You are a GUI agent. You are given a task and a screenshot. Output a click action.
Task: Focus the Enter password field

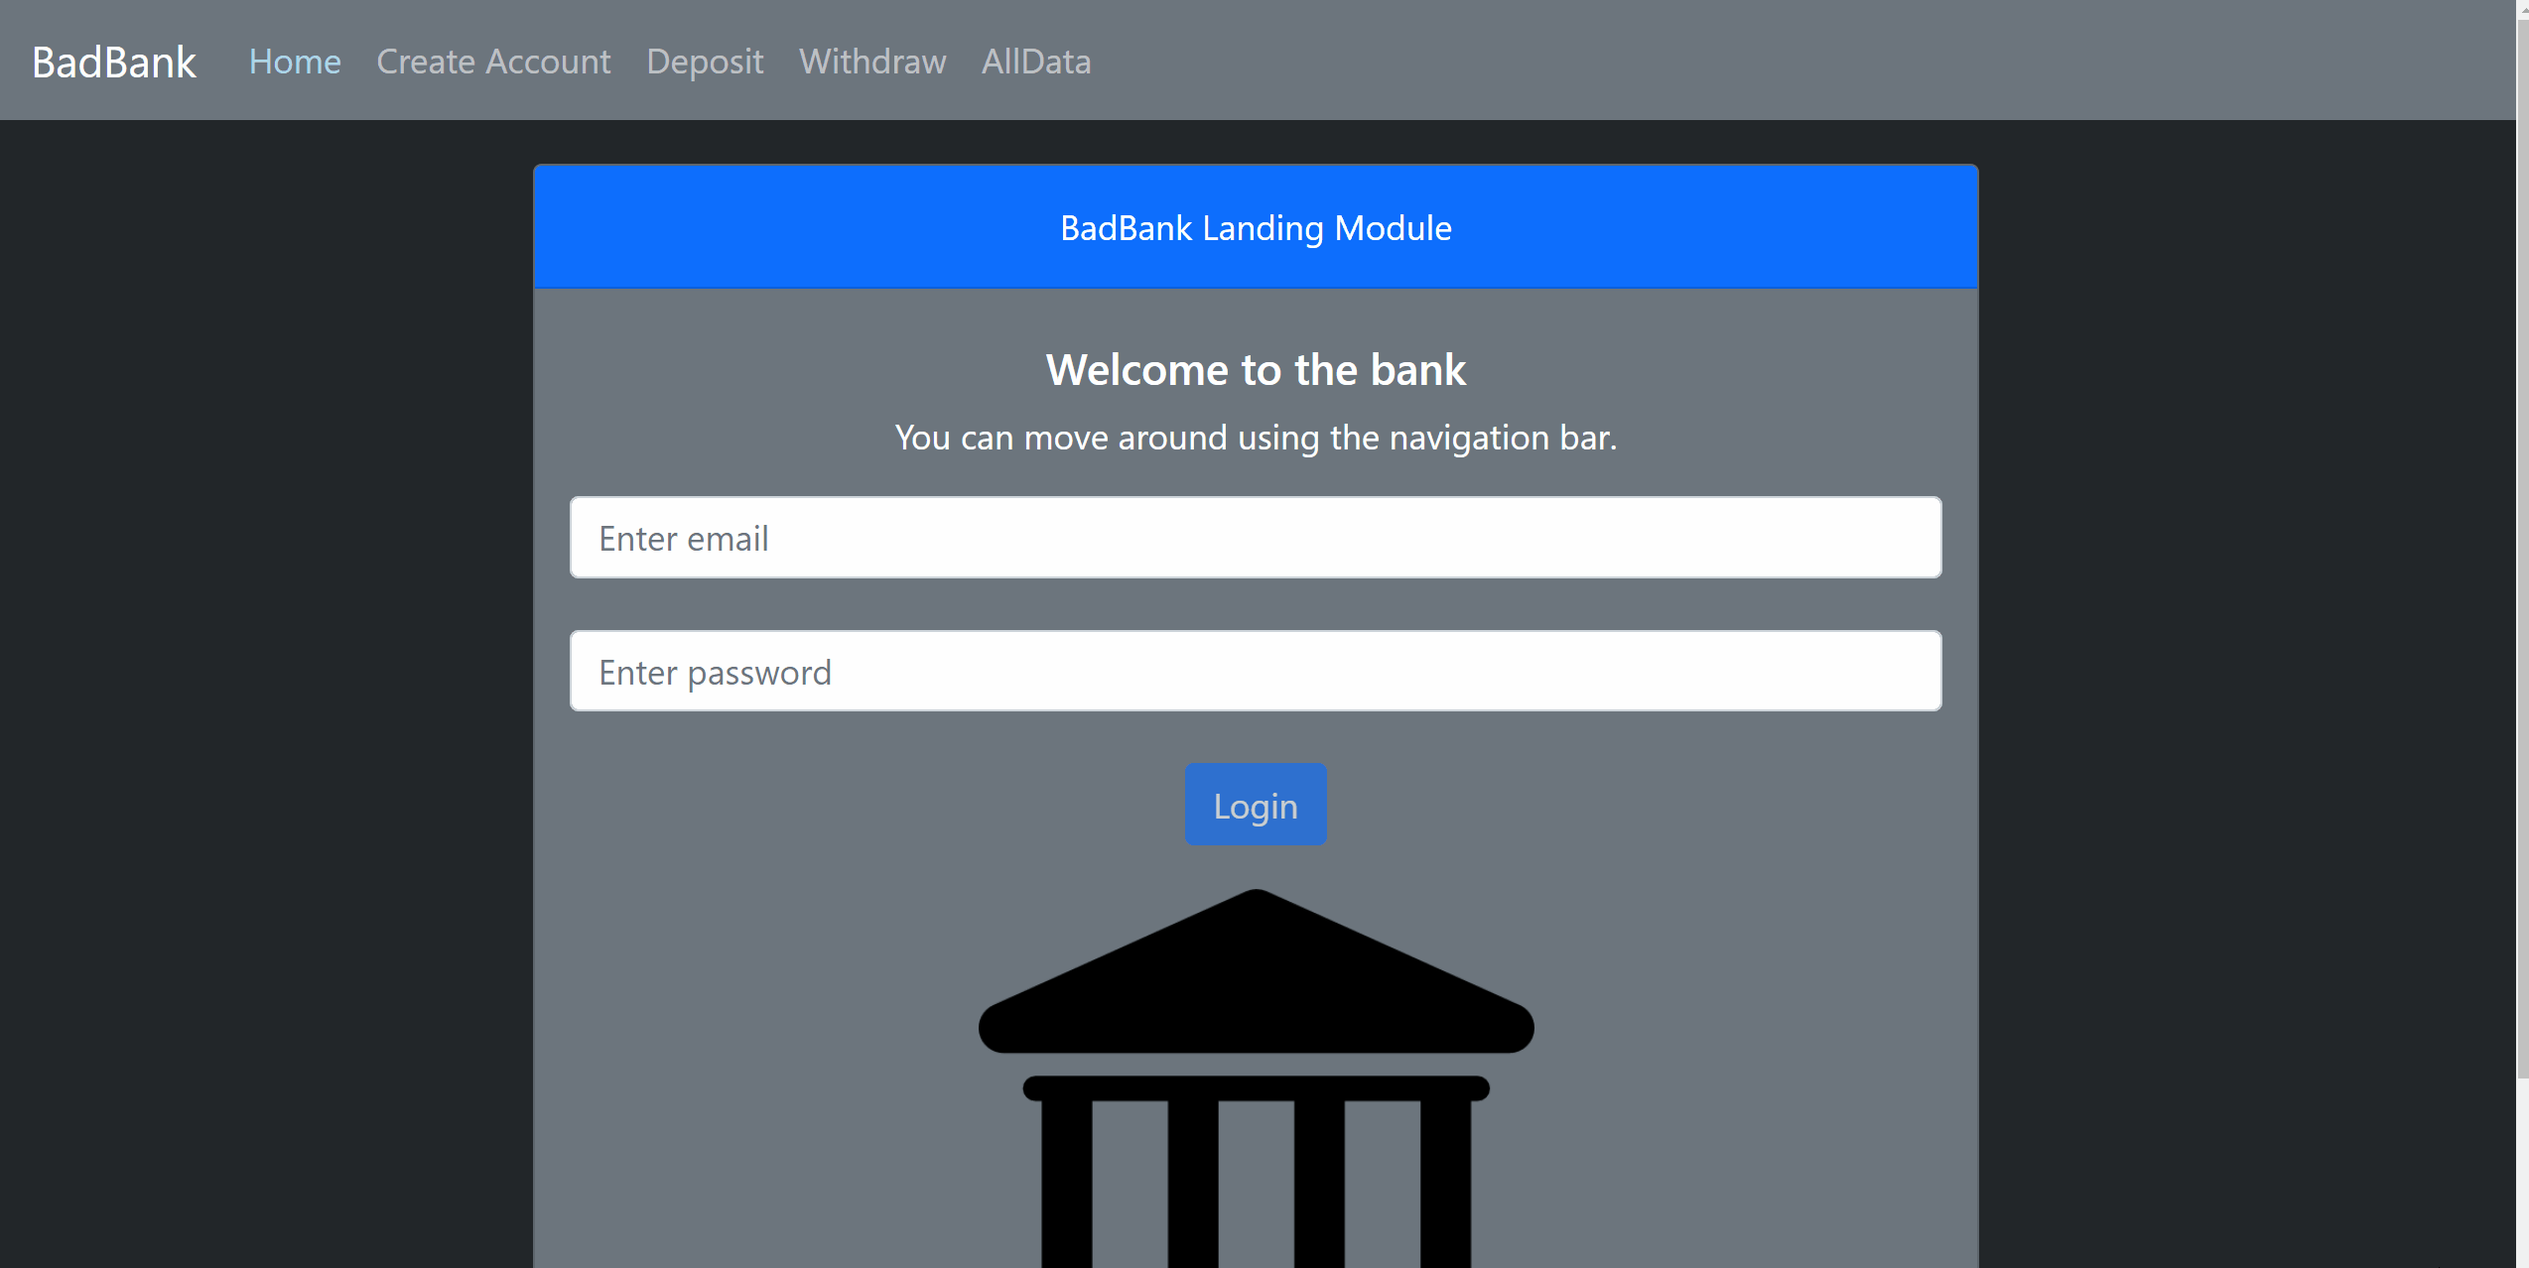point(1256,672)
